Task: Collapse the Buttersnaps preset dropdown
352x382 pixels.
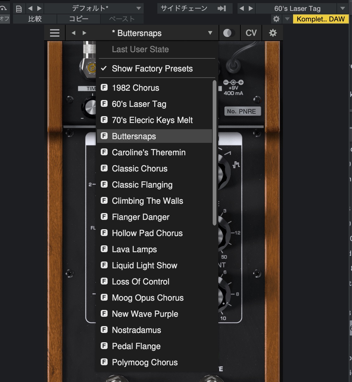Action: tap(210, 33)
